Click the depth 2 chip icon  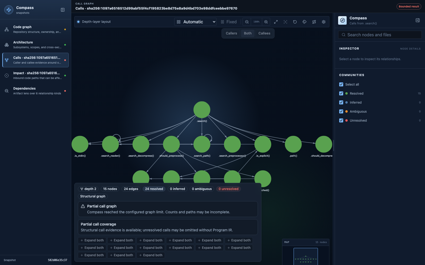click(x=82, y=189)
